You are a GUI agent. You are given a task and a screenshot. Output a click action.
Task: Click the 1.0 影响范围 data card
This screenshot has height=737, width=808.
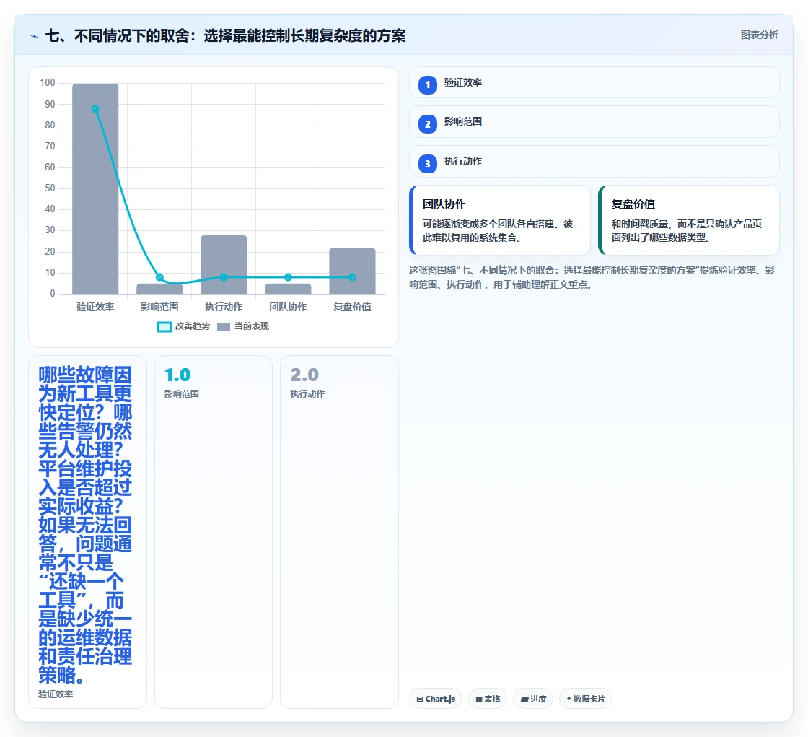click(214, 532)
